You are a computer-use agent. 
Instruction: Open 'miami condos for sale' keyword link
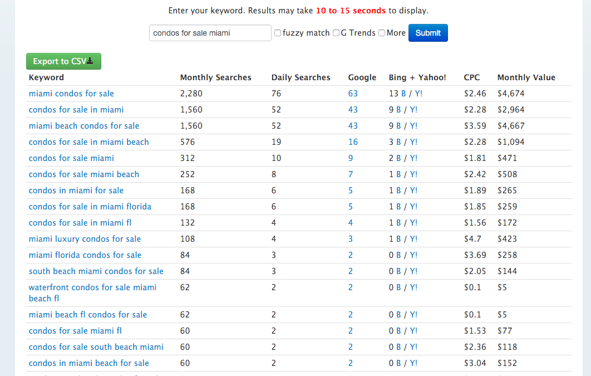tap(71, 94)
